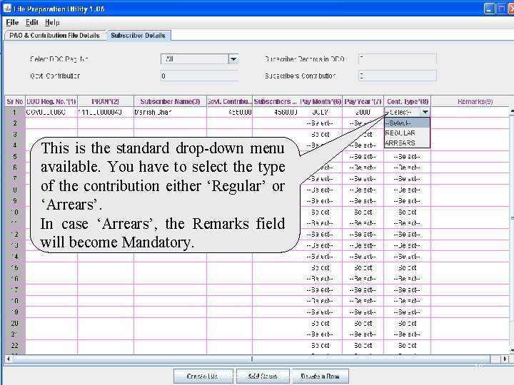Toggle the Cont. Type dropdown arrow in row 1
The height and width of the screenshot is (385, 514).
pyautogui.click(x=425, y=112)
